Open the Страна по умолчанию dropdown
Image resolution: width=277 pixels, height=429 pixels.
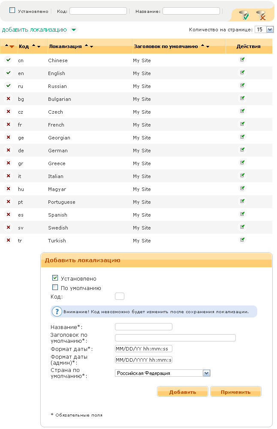[163, 373]
